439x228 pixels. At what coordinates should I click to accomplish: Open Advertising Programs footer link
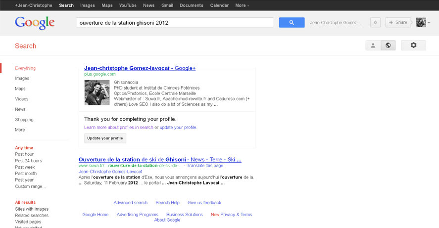(x=138, y=215)
